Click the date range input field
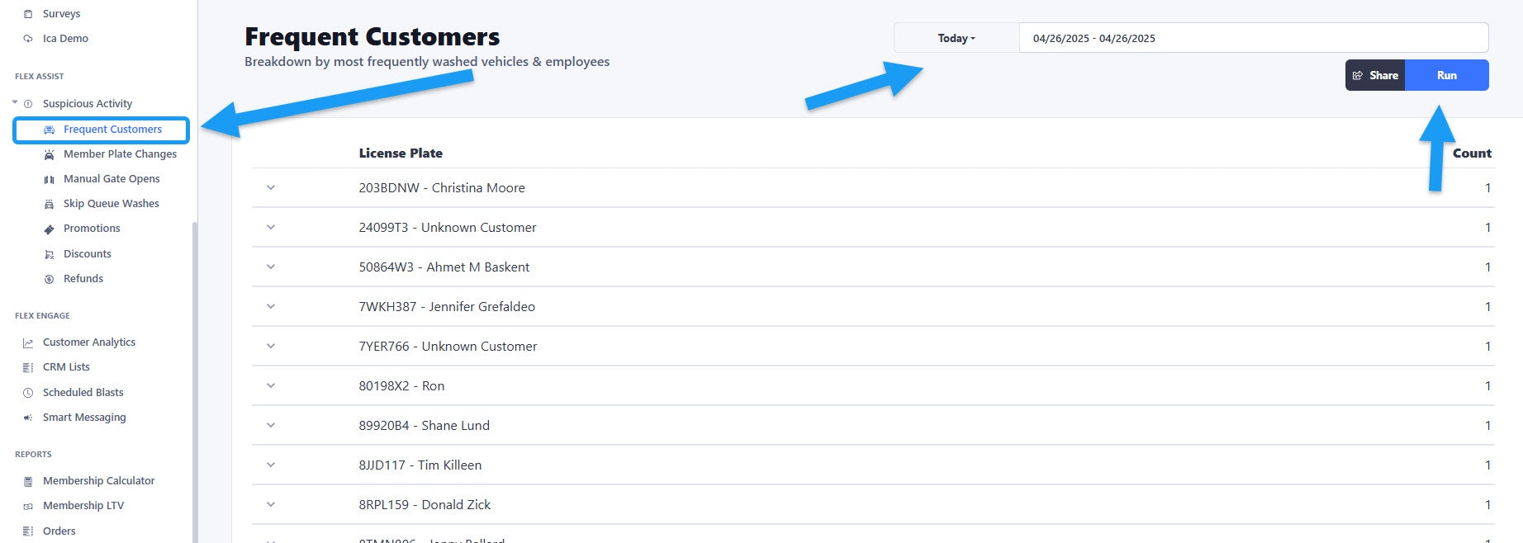The image size is (1523, 543). click(x=1254, y=38)
